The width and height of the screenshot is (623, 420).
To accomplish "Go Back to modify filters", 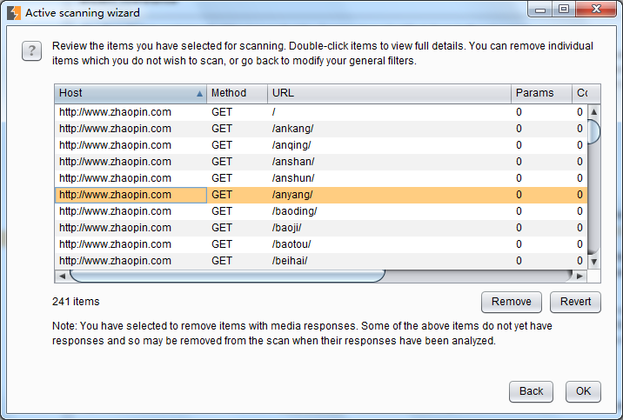I will [x=531, y=391].
